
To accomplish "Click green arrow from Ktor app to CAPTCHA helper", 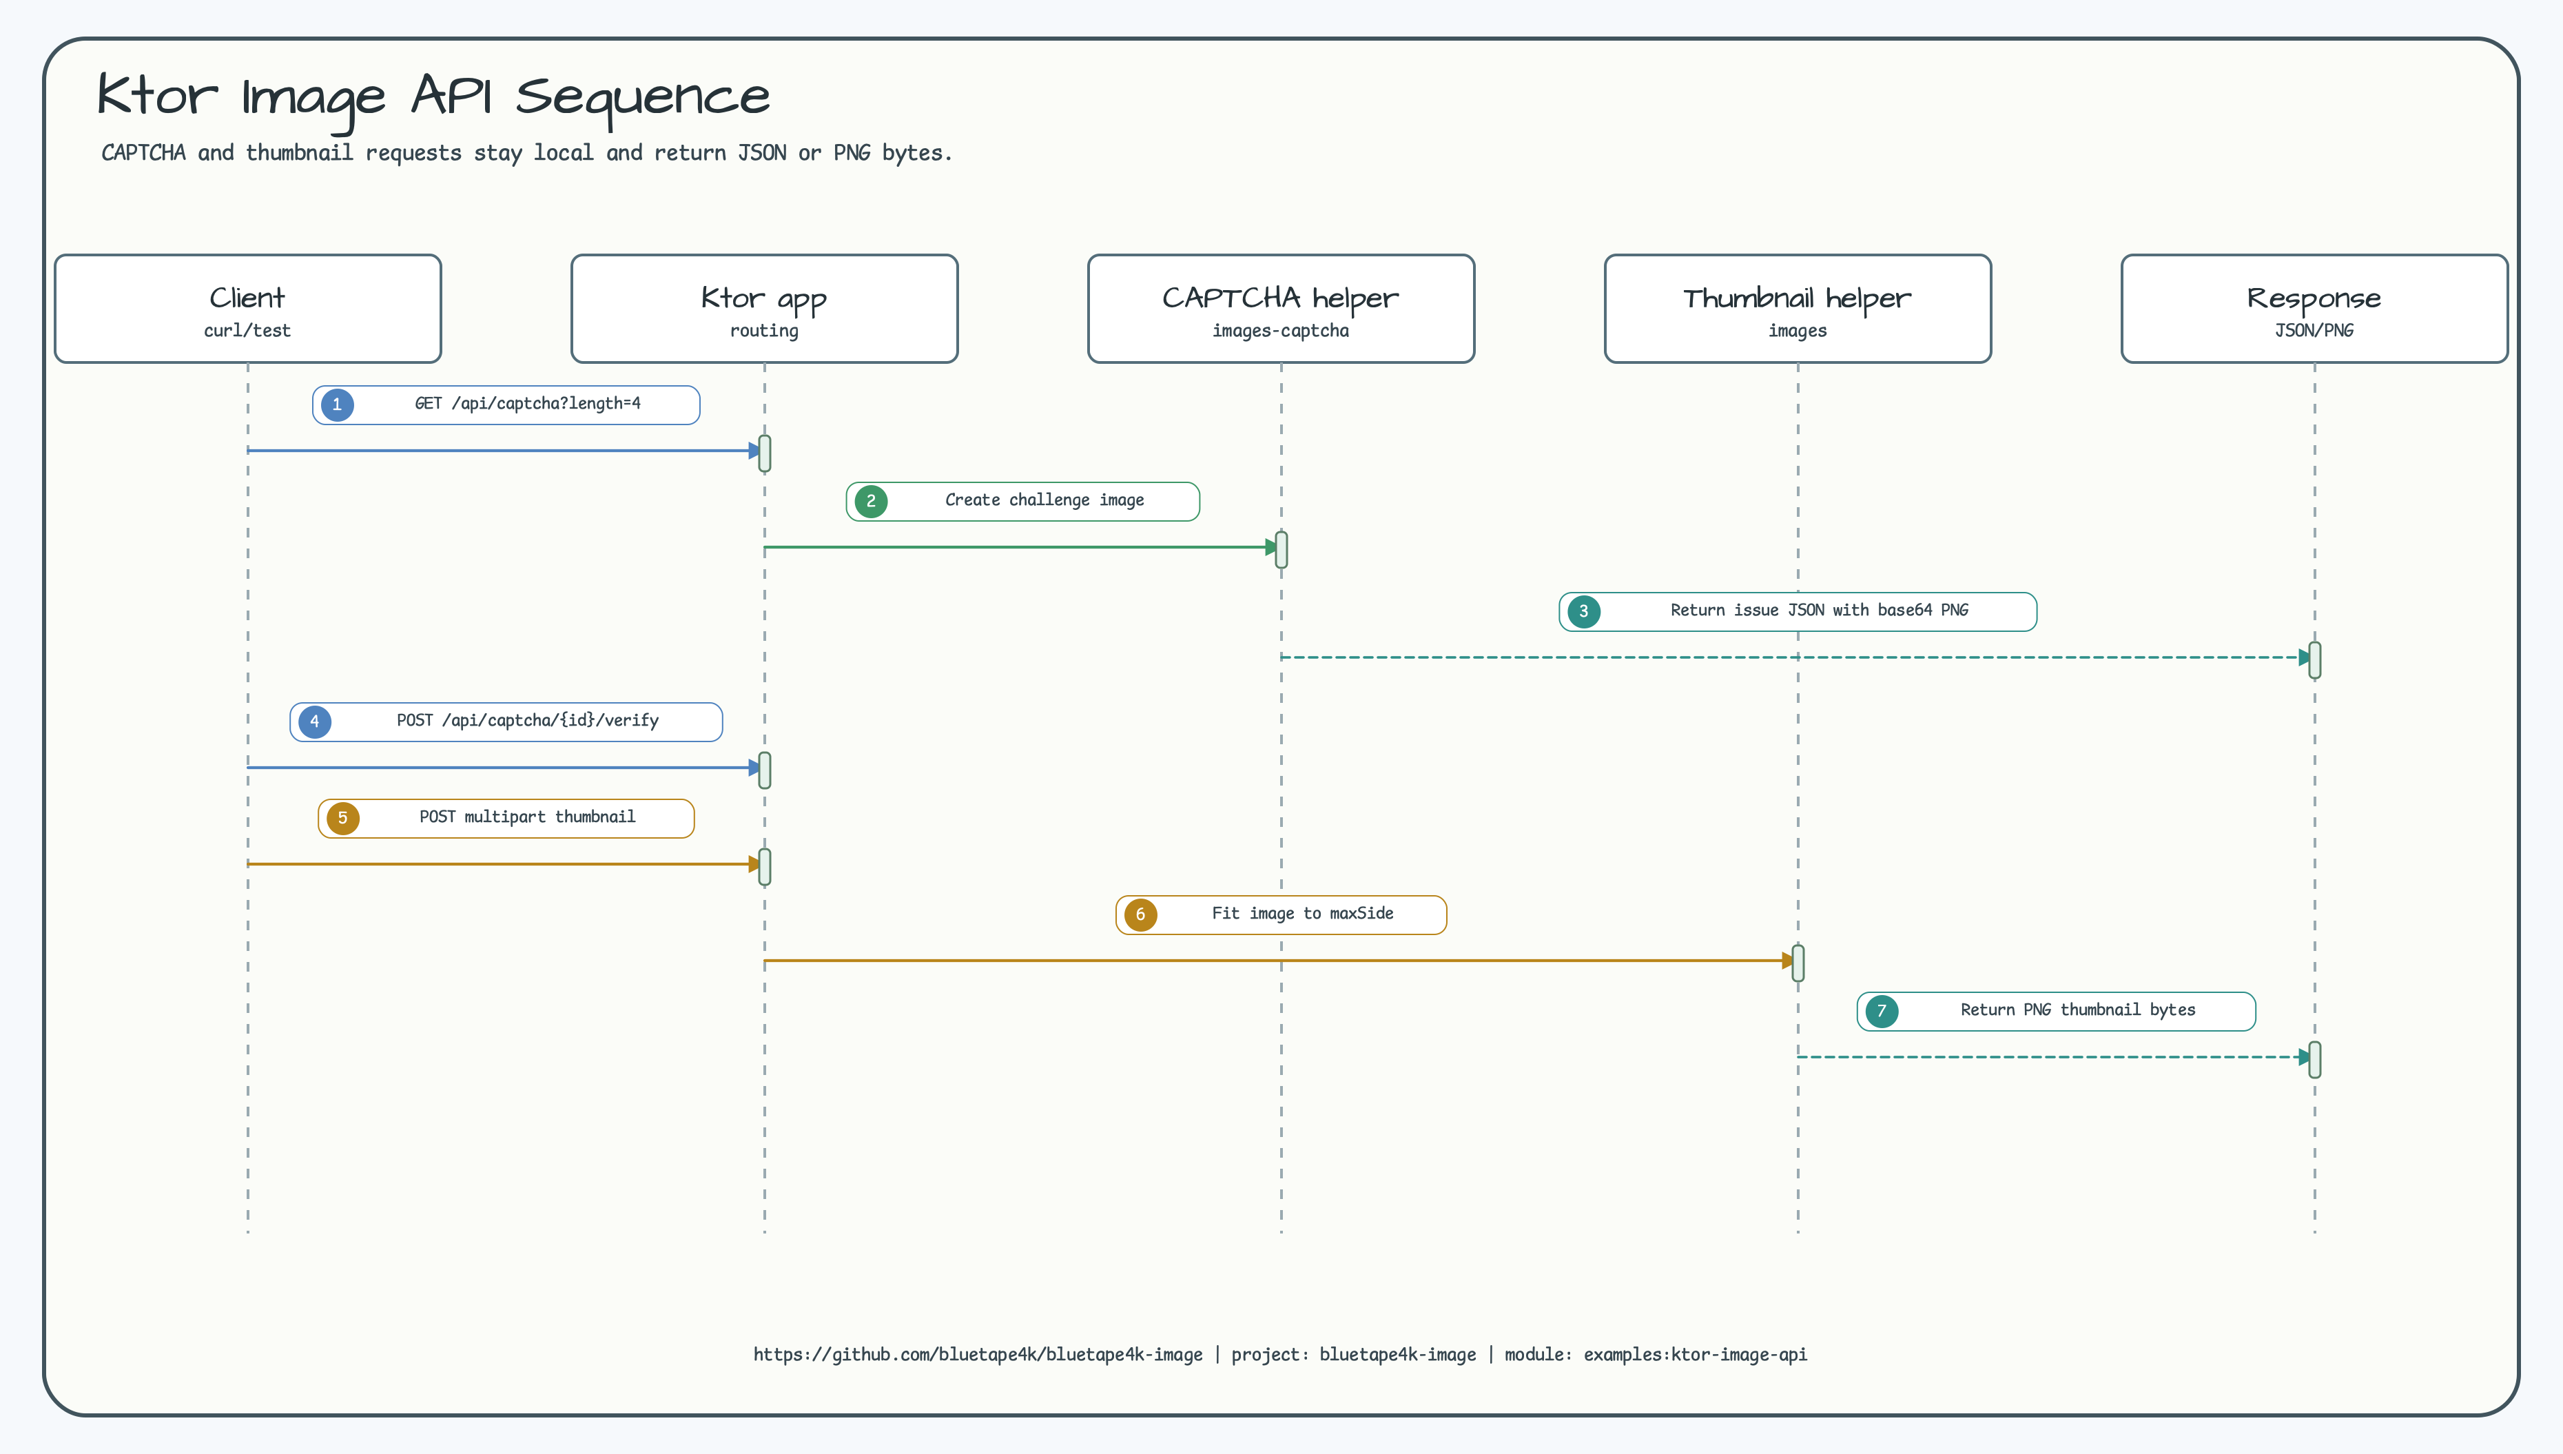I will coord(1020,547).
